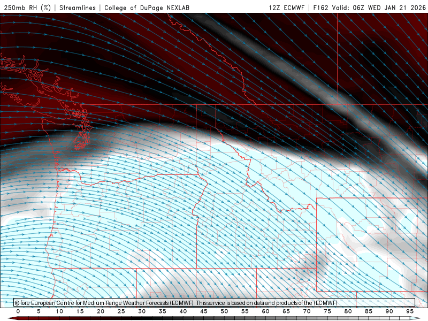The height and width of the screenshot is (321, 428).
Task: Click the '0' value on the color scale
Action: pyautogui.click(x=18, y=311)
